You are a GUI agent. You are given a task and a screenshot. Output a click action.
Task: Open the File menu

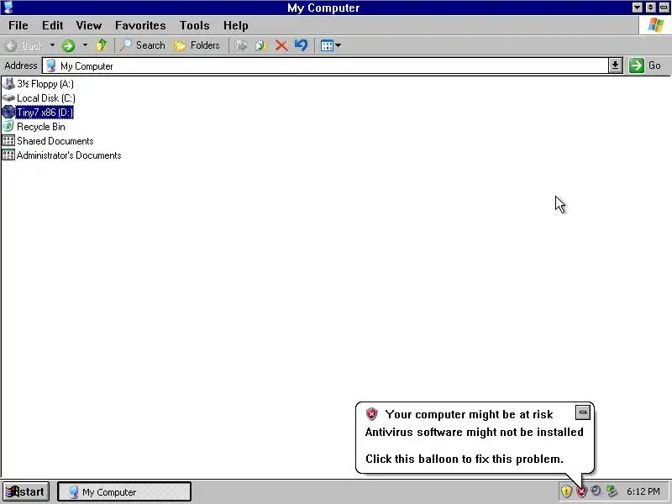tap(18, 25)
